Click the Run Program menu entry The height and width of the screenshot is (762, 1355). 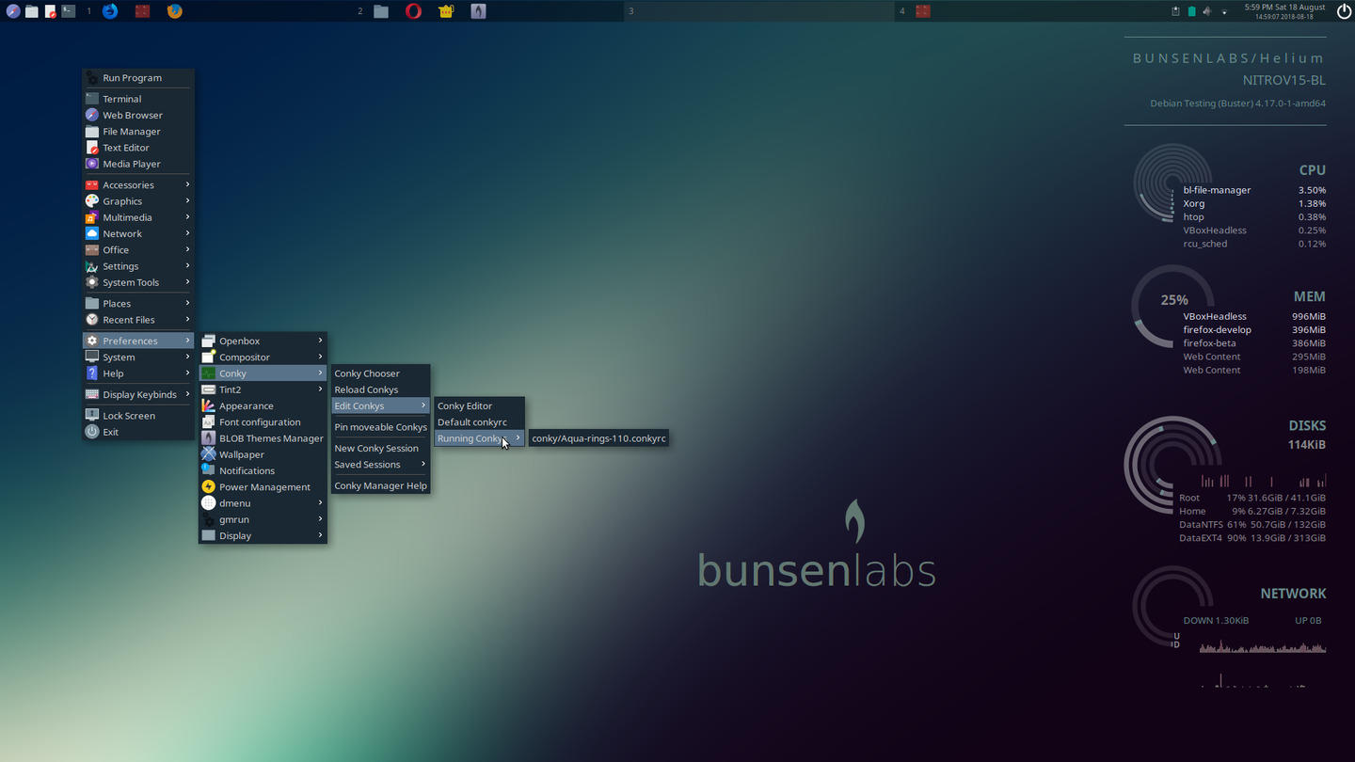coord(138,78)
